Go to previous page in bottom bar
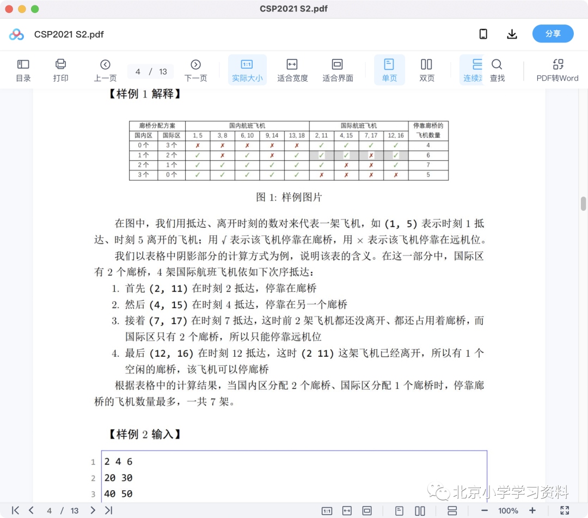Screen dimensions: 588x518 click(31, 510)
